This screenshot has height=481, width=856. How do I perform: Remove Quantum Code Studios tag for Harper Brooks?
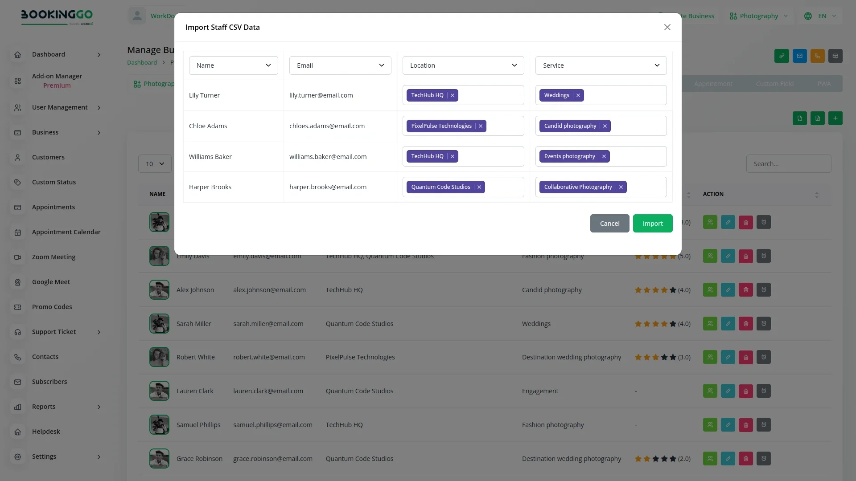pos(479,187)
